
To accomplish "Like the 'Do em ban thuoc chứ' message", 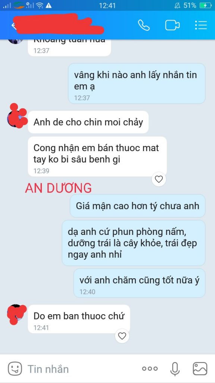I will coord(122,336).
